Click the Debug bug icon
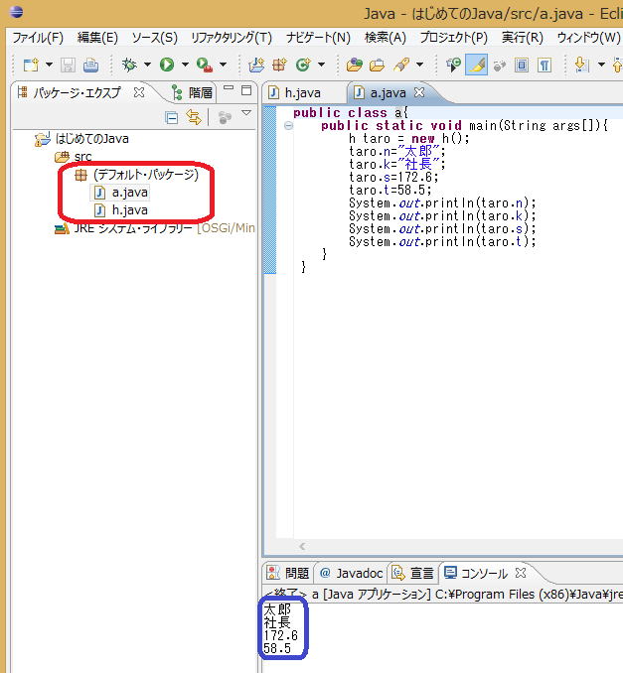 128,65
